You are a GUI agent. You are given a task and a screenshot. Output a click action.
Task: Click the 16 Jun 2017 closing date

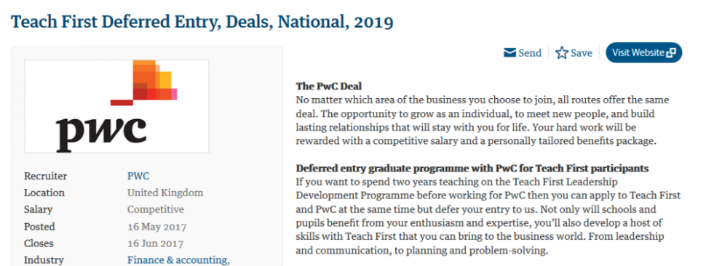click(155, 243)
